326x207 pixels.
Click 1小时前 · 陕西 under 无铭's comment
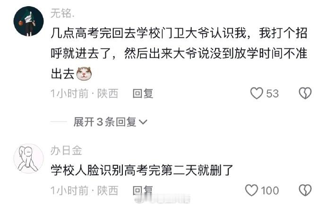(85, 94)
